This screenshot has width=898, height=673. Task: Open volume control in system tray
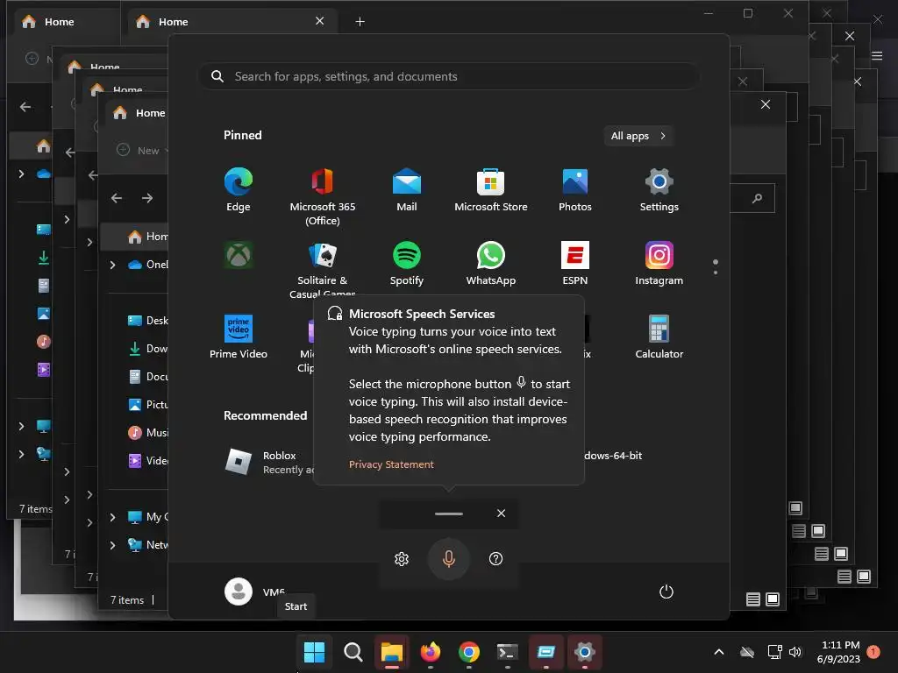(x=795, y=652)
